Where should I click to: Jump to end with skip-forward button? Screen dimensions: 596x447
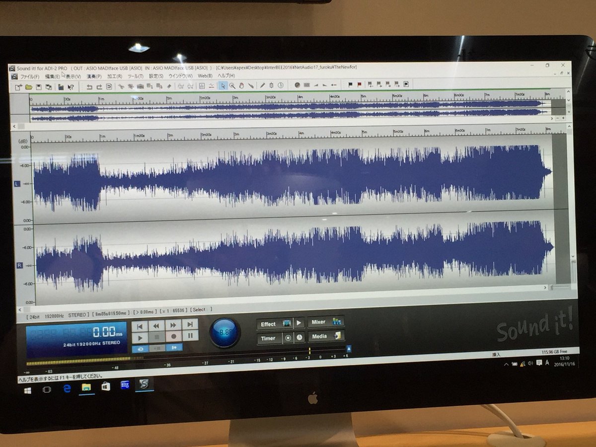190,325
